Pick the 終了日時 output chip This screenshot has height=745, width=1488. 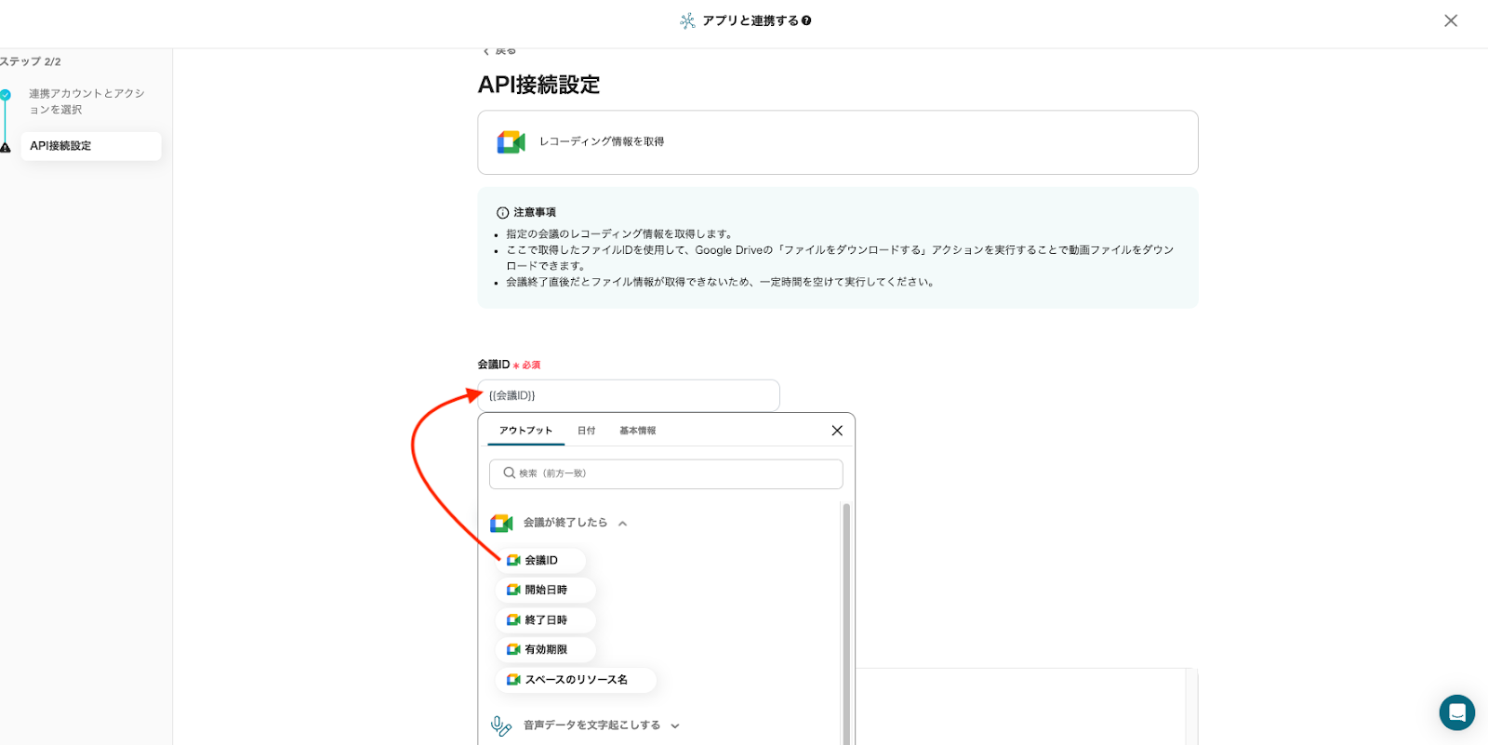pyautogui.click(x=545, y=620)
